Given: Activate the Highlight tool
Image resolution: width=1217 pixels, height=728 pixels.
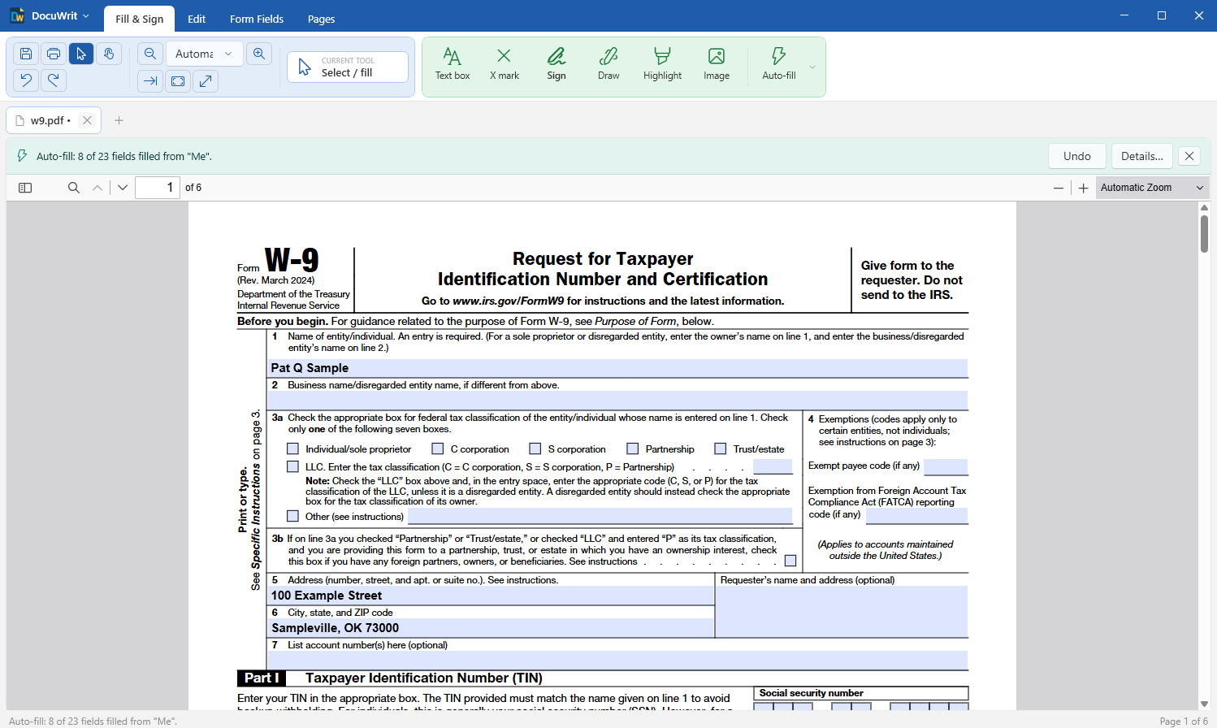Looking at the screenshot, I should click(663, 64).
